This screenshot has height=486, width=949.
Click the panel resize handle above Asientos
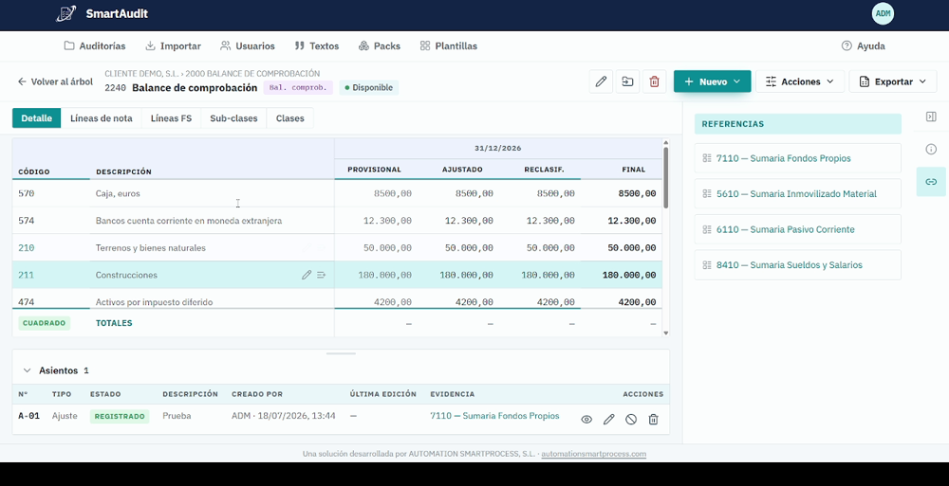341,353
